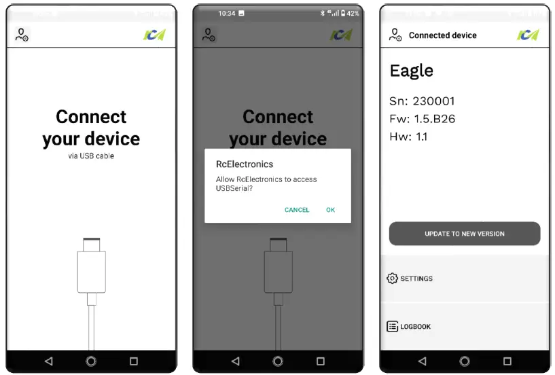Screen dimensions: 555x375
Task: Tap the recent apps square on the Eagle phone
Action: [507, 361]
